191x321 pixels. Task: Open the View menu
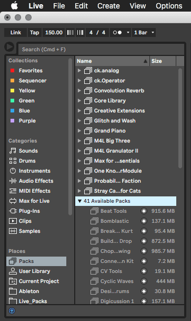click(138, 6)
